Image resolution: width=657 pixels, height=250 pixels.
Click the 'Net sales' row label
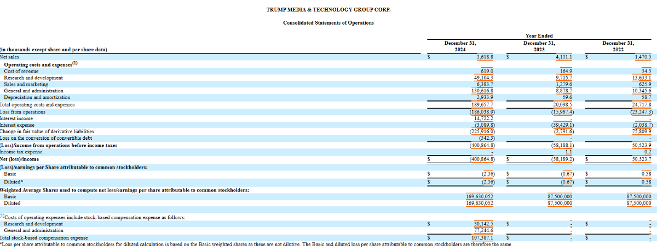coord(10,57)
